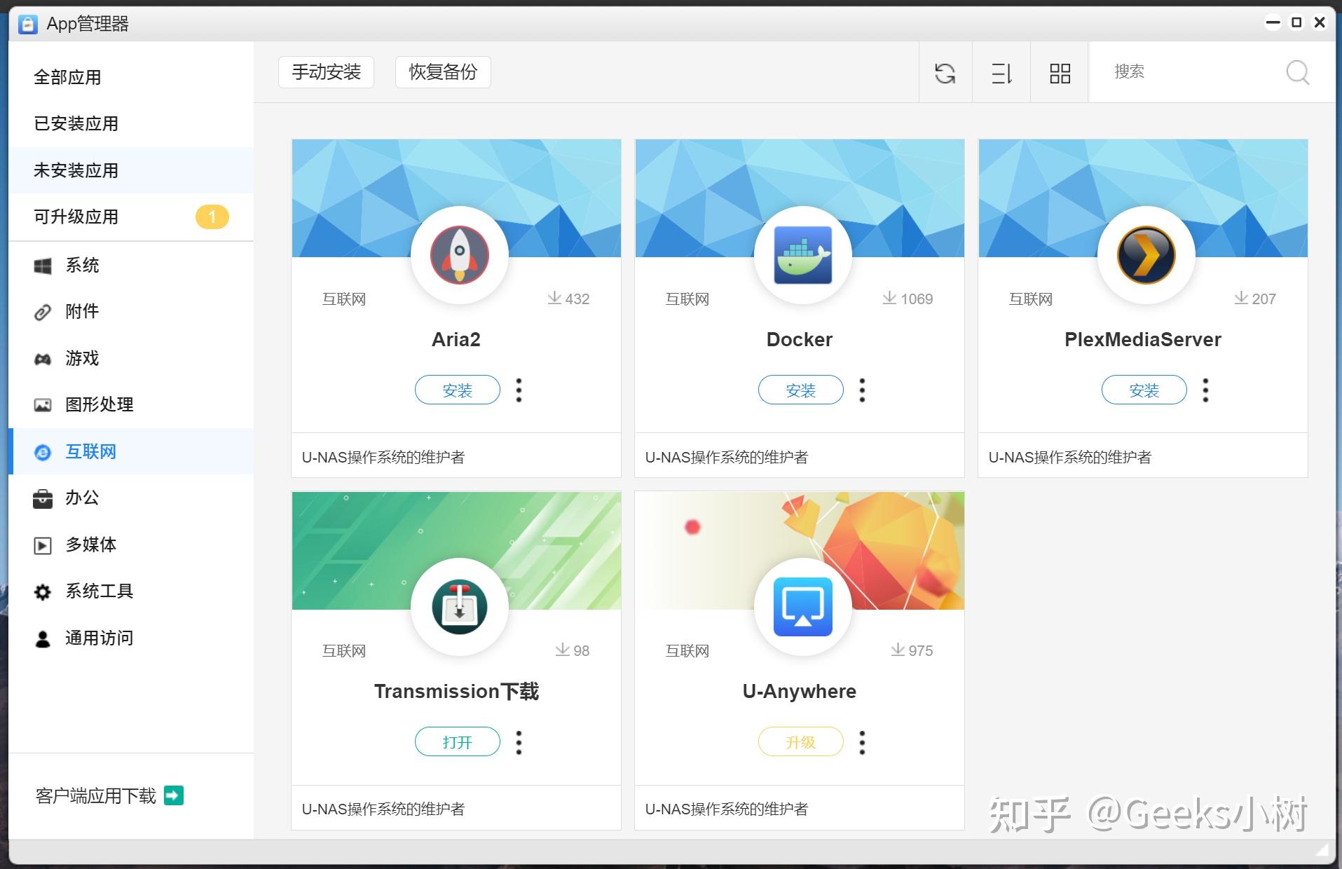Click the Transmission下载 app title
Image resolution: width=1342 pixels, height=869 pixels.
pyautogui.click(x=456, y=692)
